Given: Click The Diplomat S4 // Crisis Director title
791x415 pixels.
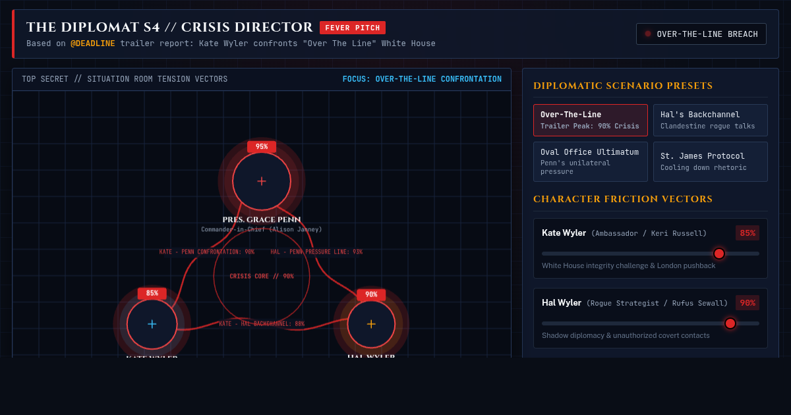Looking at the screenshot, I should [x=169, y=27].
